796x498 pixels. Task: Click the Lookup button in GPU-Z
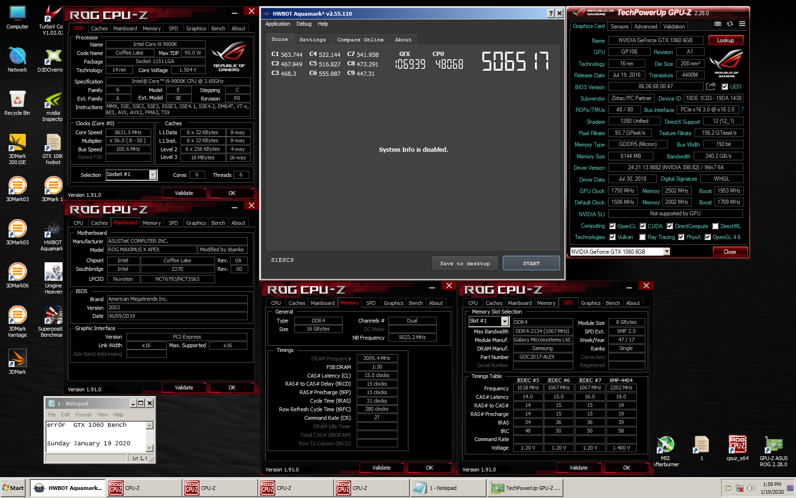point(725,40)
